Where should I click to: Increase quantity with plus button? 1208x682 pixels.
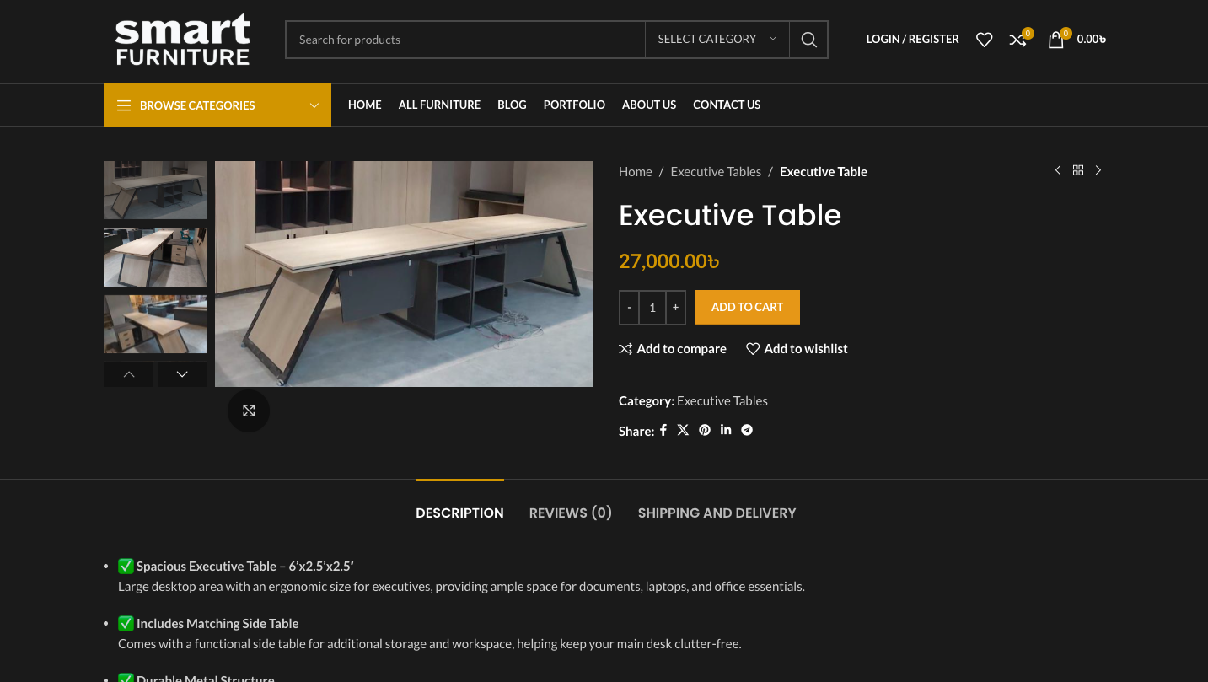(x=675, y=308)
